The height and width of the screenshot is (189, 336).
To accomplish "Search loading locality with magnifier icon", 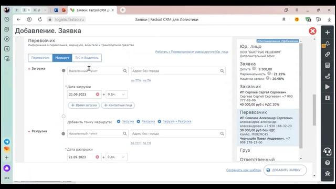I will point(125,71).
